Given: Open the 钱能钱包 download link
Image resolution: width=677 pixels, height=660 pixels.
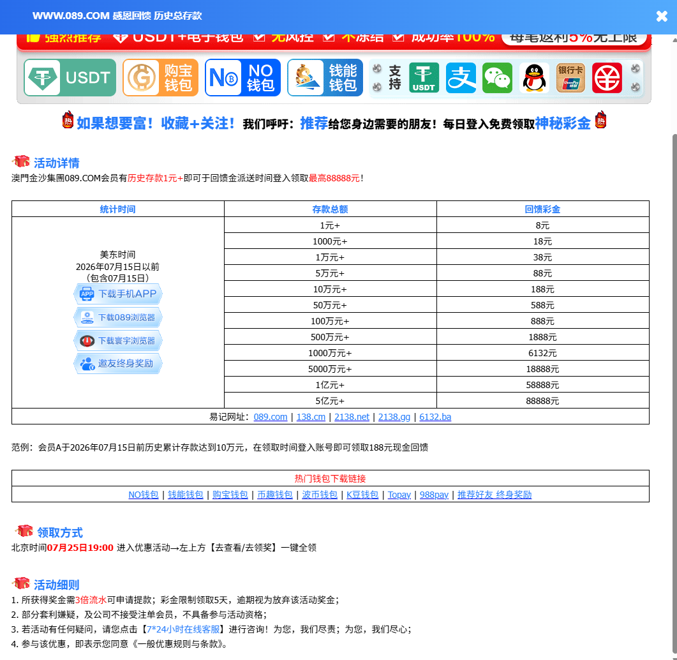Looking at the screenshot, I should click(x=185, y=495).
